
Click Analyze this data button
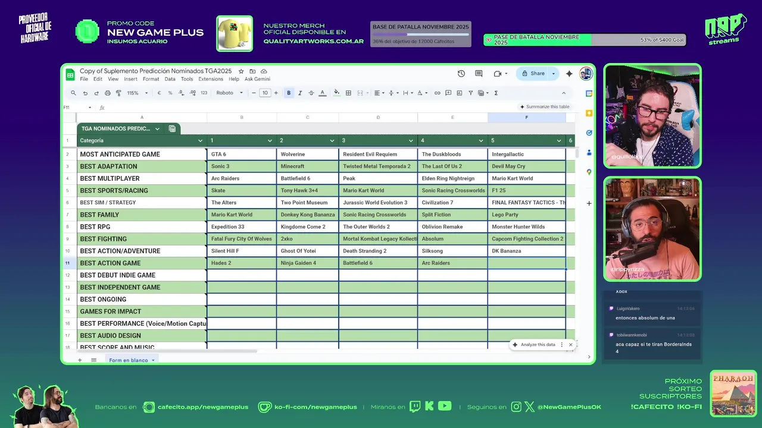pos(534,345)
